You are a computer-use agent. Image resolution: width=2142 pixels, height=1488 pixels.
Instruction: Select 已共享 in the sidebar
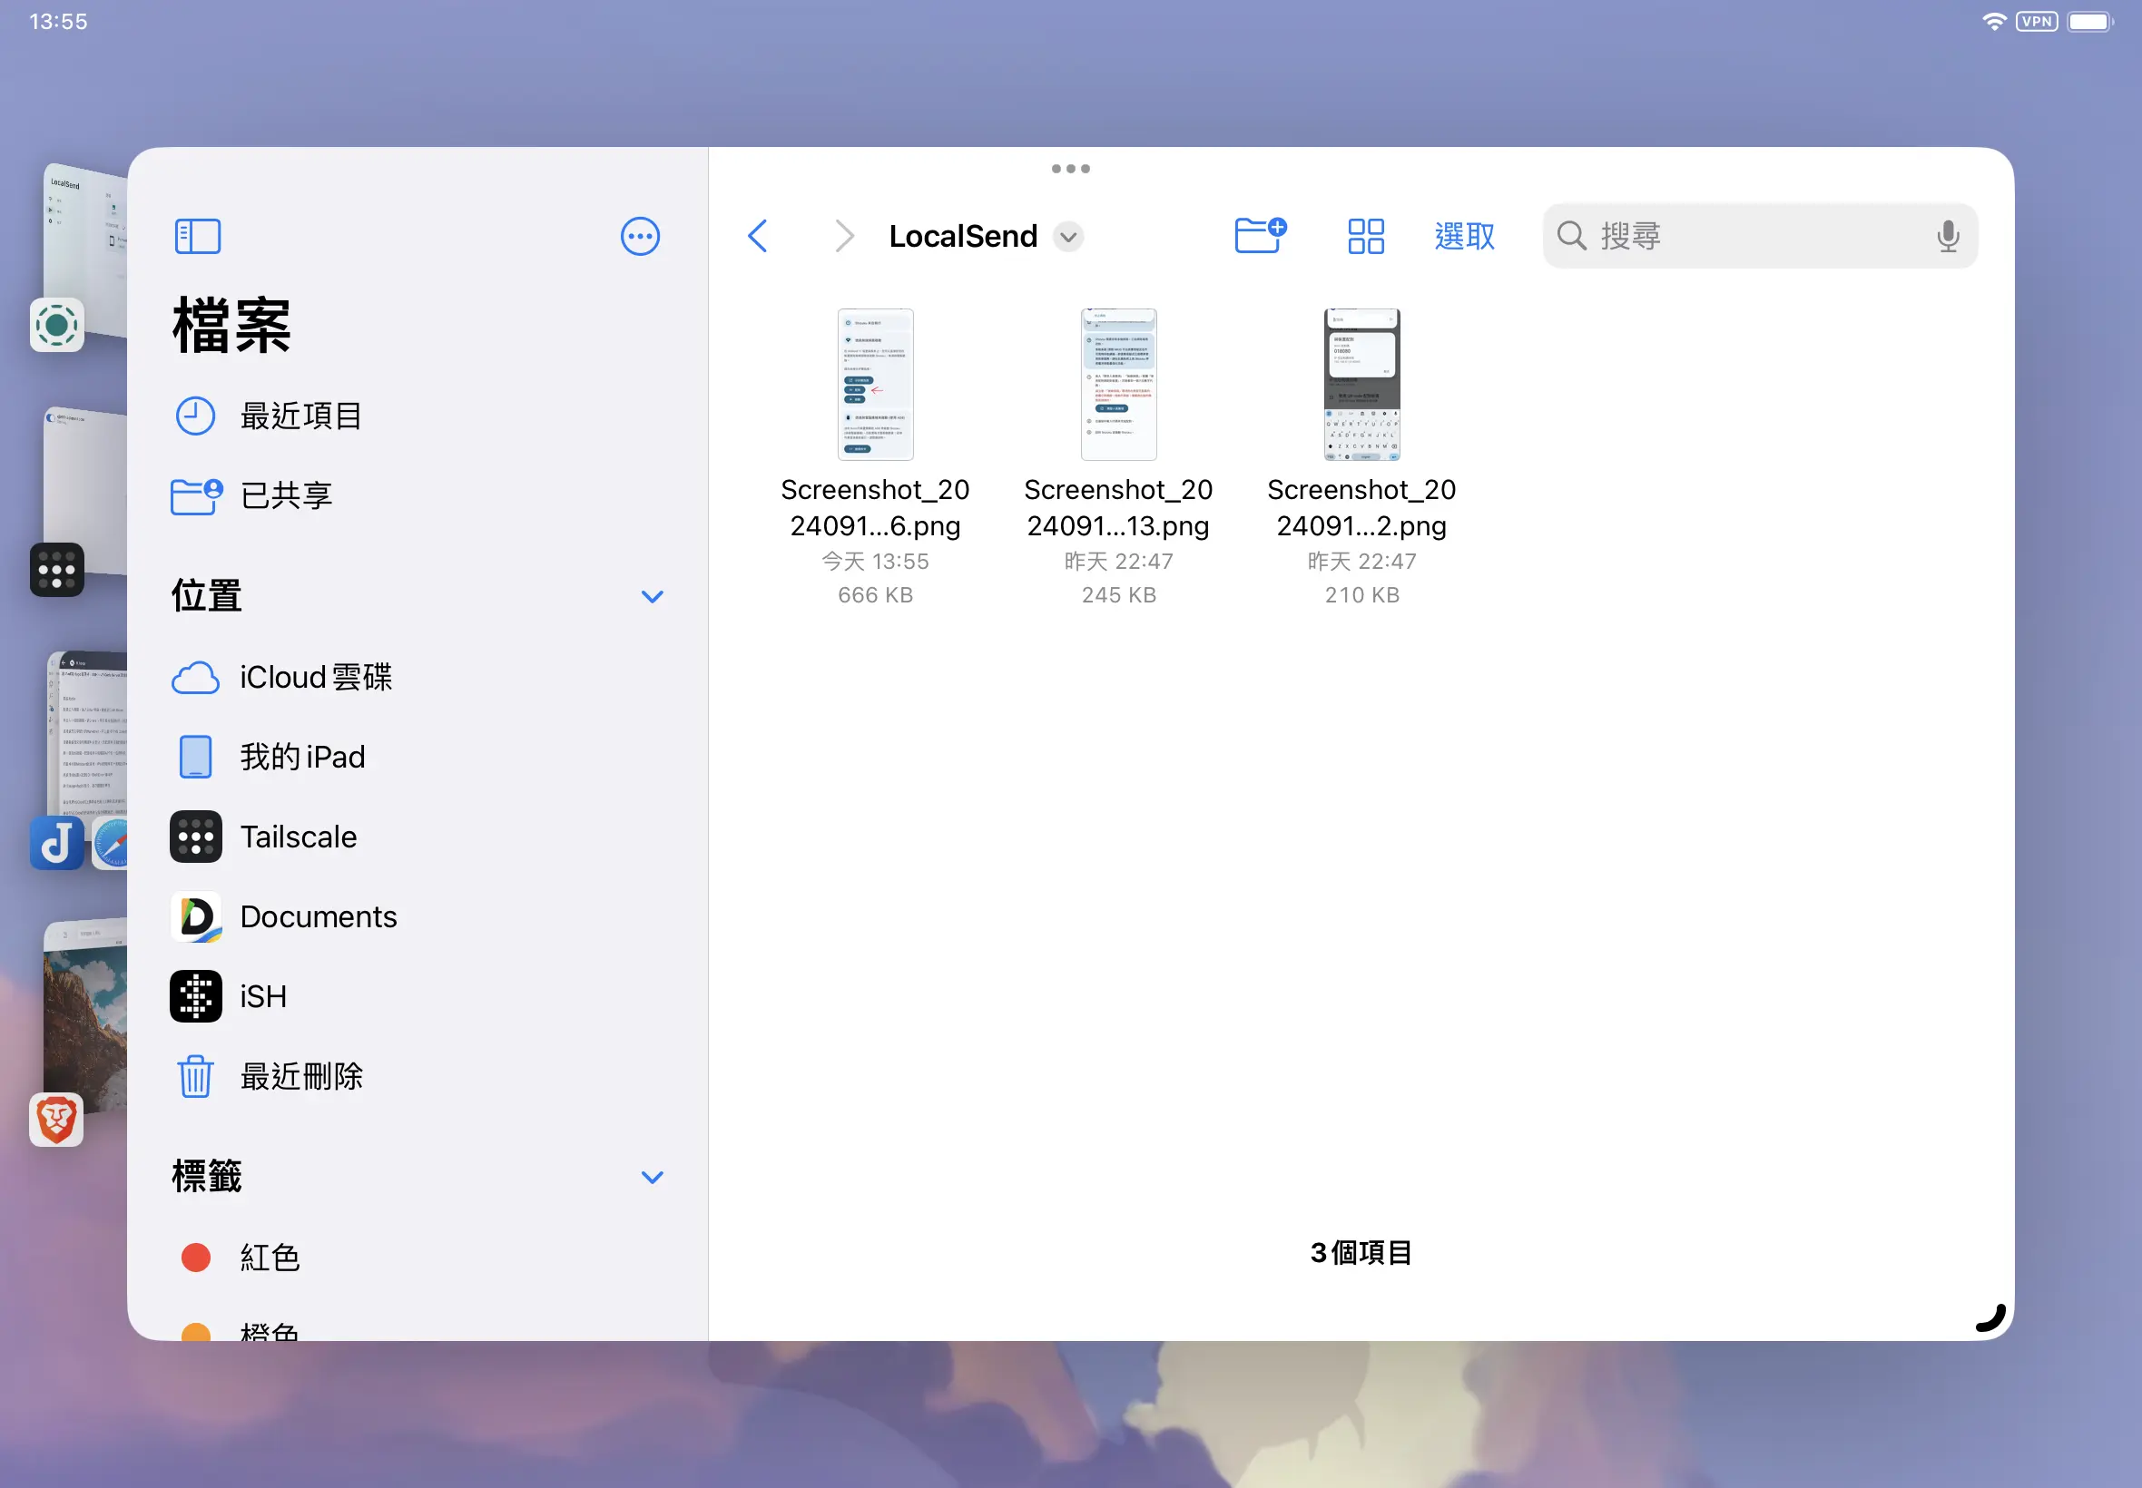(286, 495)
